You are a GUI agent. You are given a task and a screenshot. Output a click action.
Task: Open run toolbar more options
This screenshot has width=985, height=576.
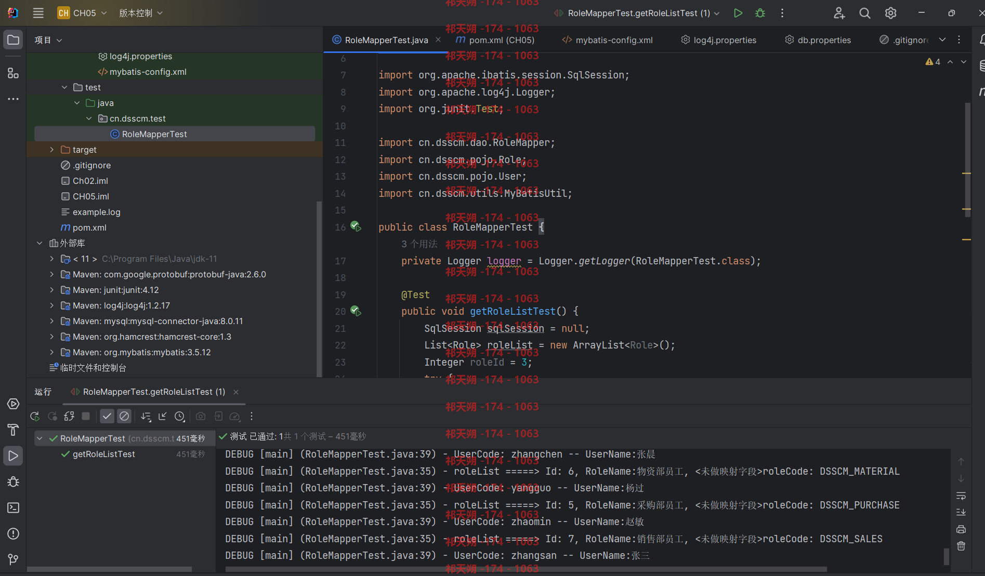tap(252, 416)
